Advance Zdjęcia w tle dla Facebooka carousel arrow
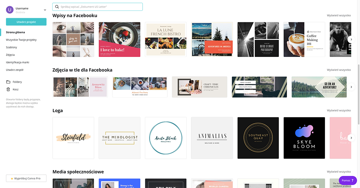Screen dimensions: 360x188 (351, 87)
